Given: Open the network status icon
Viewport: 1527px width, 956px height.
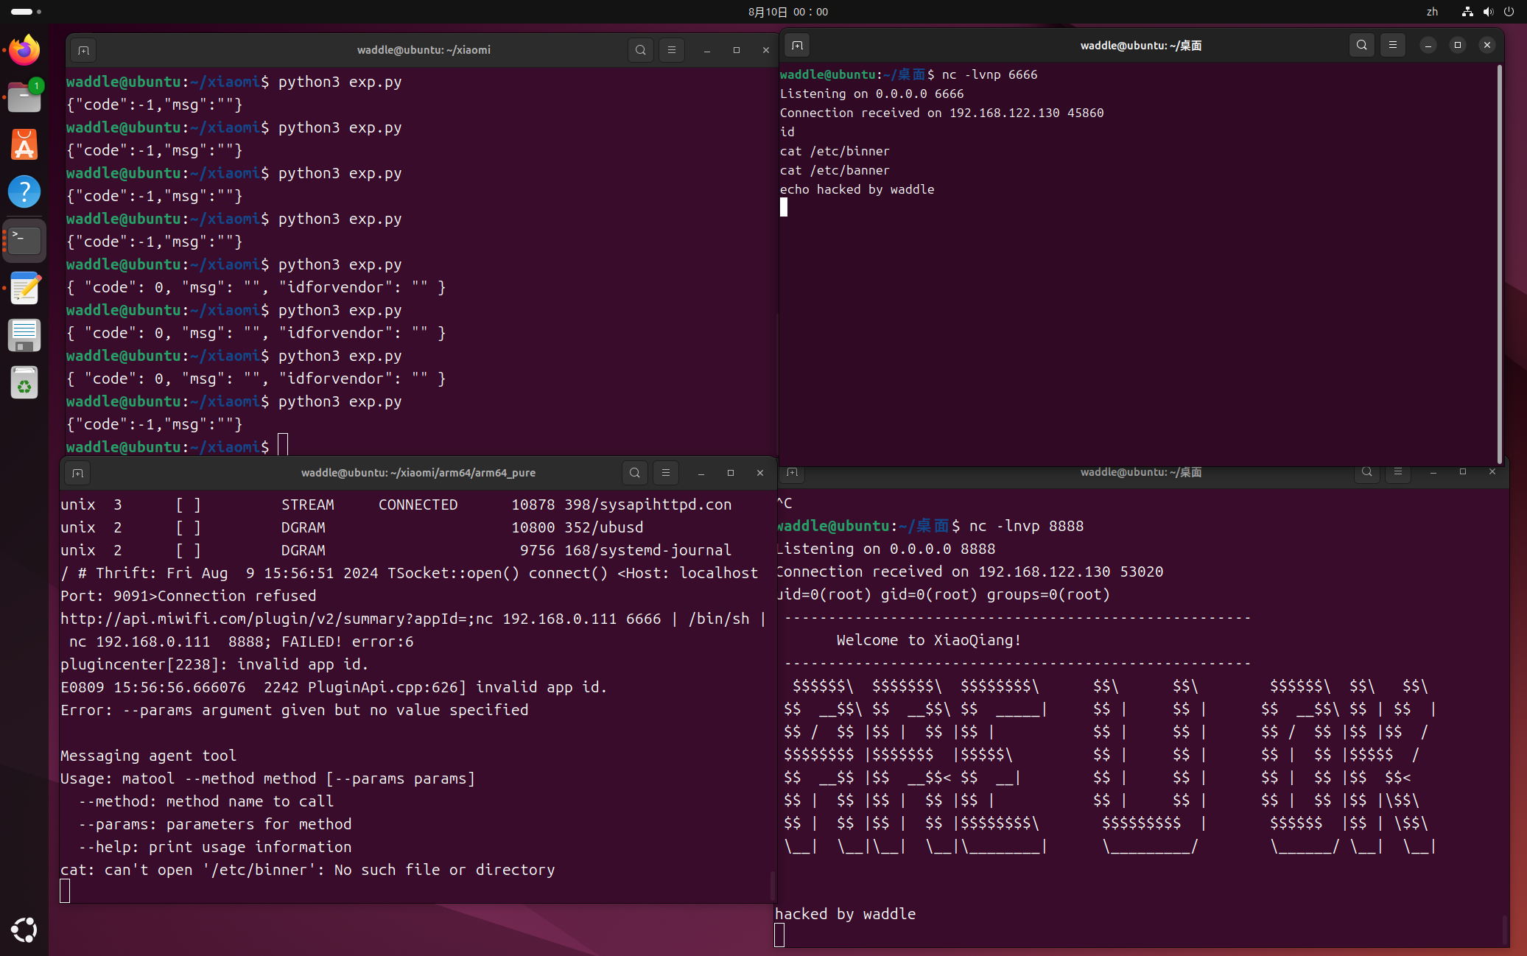Looking at the screenshot, I should pyautogui.click(x=1467, y=12).
